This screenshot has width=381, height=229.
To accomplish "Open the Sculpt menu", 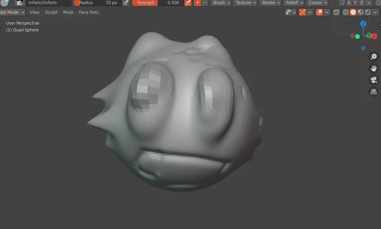I will (51, 12).
